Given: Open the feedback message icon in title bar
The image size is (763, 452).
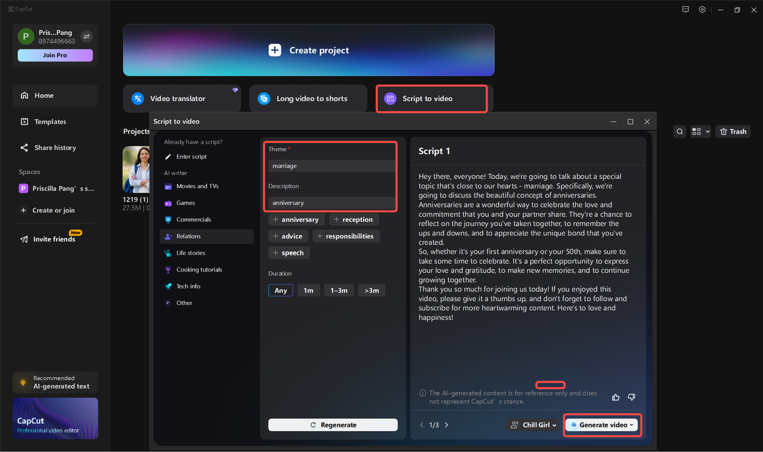Looking at the screenshot, I should coord(685,9).
